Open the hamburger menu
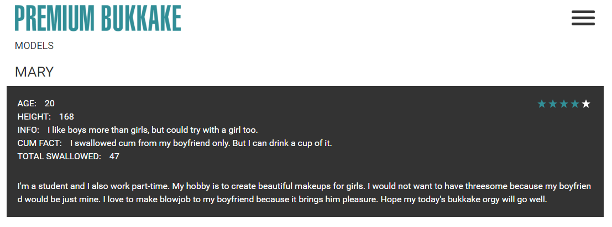The height and width of the screenshot is (227, 612). pyautogui.click(x=583, y=18)
